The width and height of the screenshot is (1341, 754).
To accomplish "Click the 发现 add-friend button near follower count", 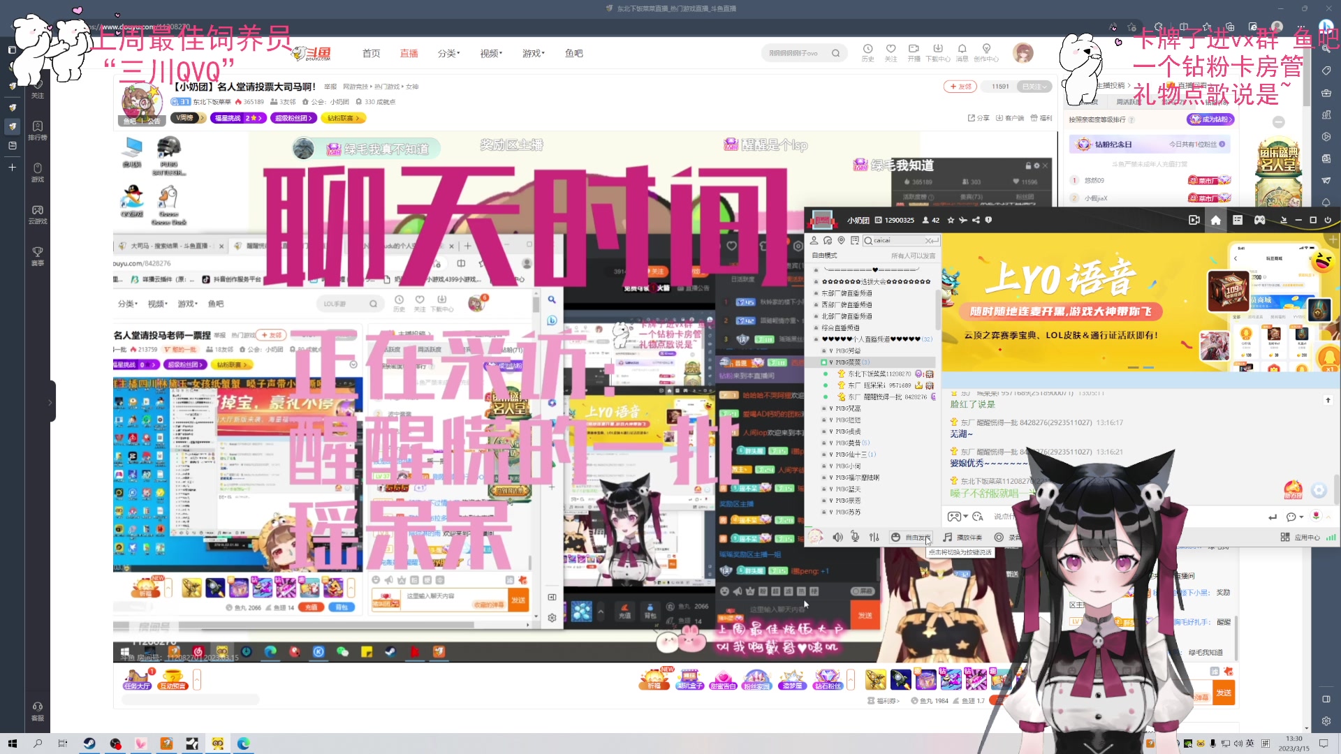I will (x=960, y=87).
